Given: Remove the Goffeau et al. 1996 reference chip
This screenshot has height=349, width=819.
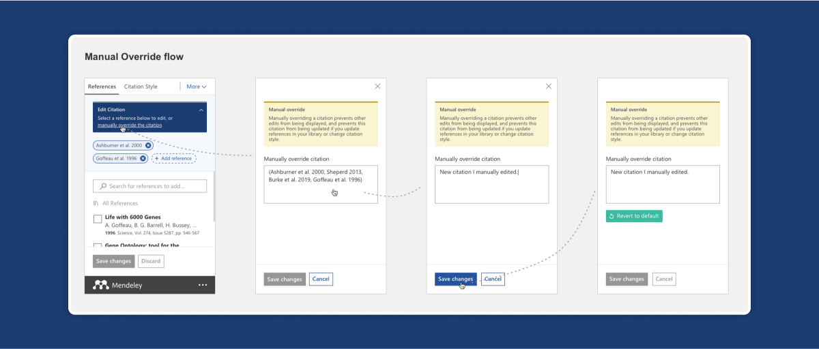Looking at the screenshot, I should click(x=143, y=158).
